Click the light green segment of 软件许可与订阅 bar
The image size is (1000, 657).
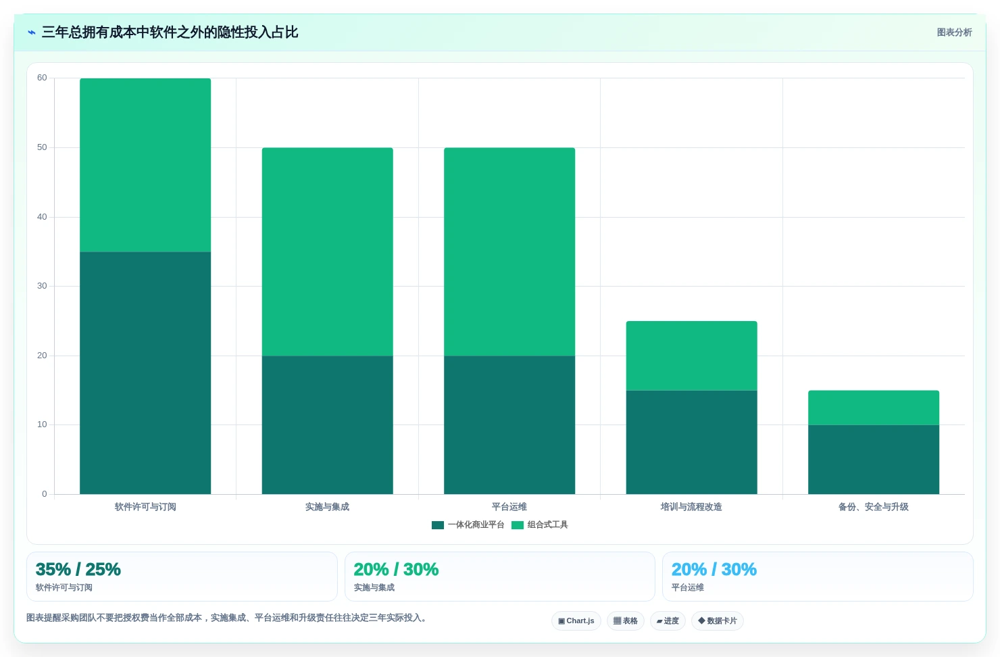[x=145, y=165]
